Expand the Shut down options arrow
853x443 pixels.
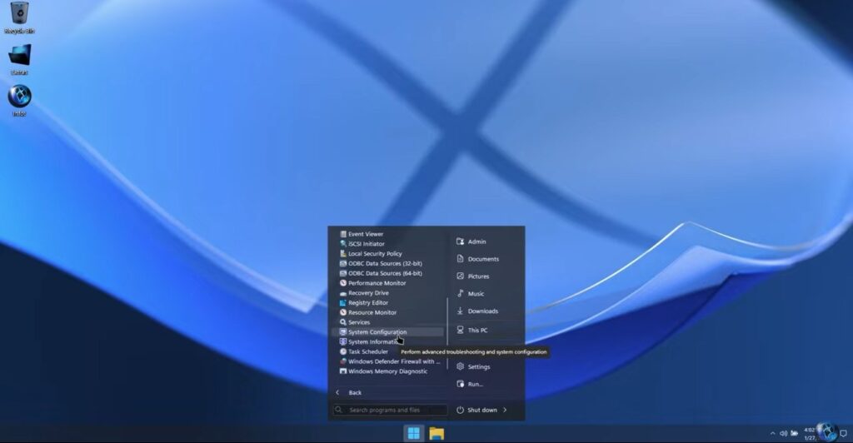click(505, 410)
